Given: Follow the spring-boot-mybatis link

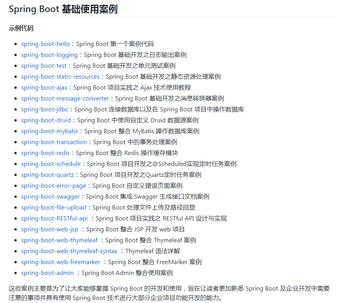Looking at the screenshot, I should (x=49, y=131).
